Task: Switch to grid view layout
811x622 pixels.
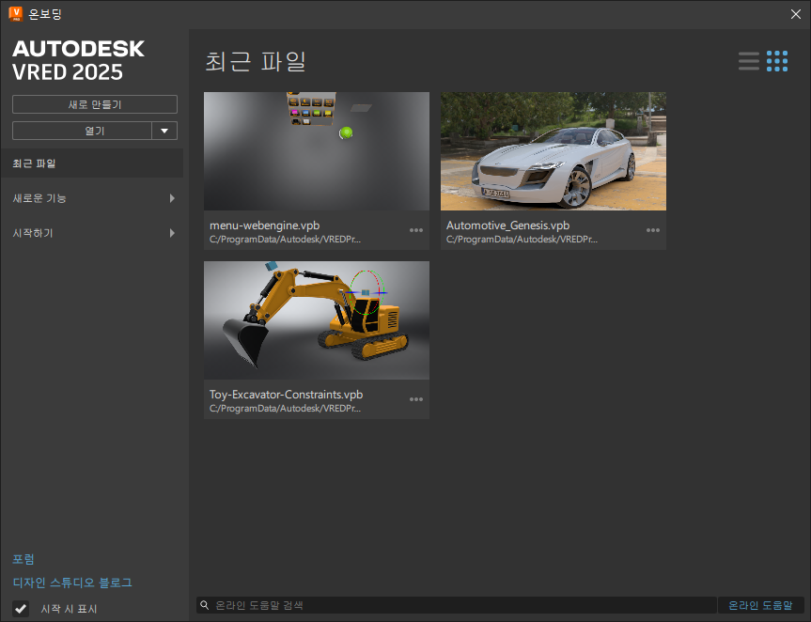Action: pos(776,60)
